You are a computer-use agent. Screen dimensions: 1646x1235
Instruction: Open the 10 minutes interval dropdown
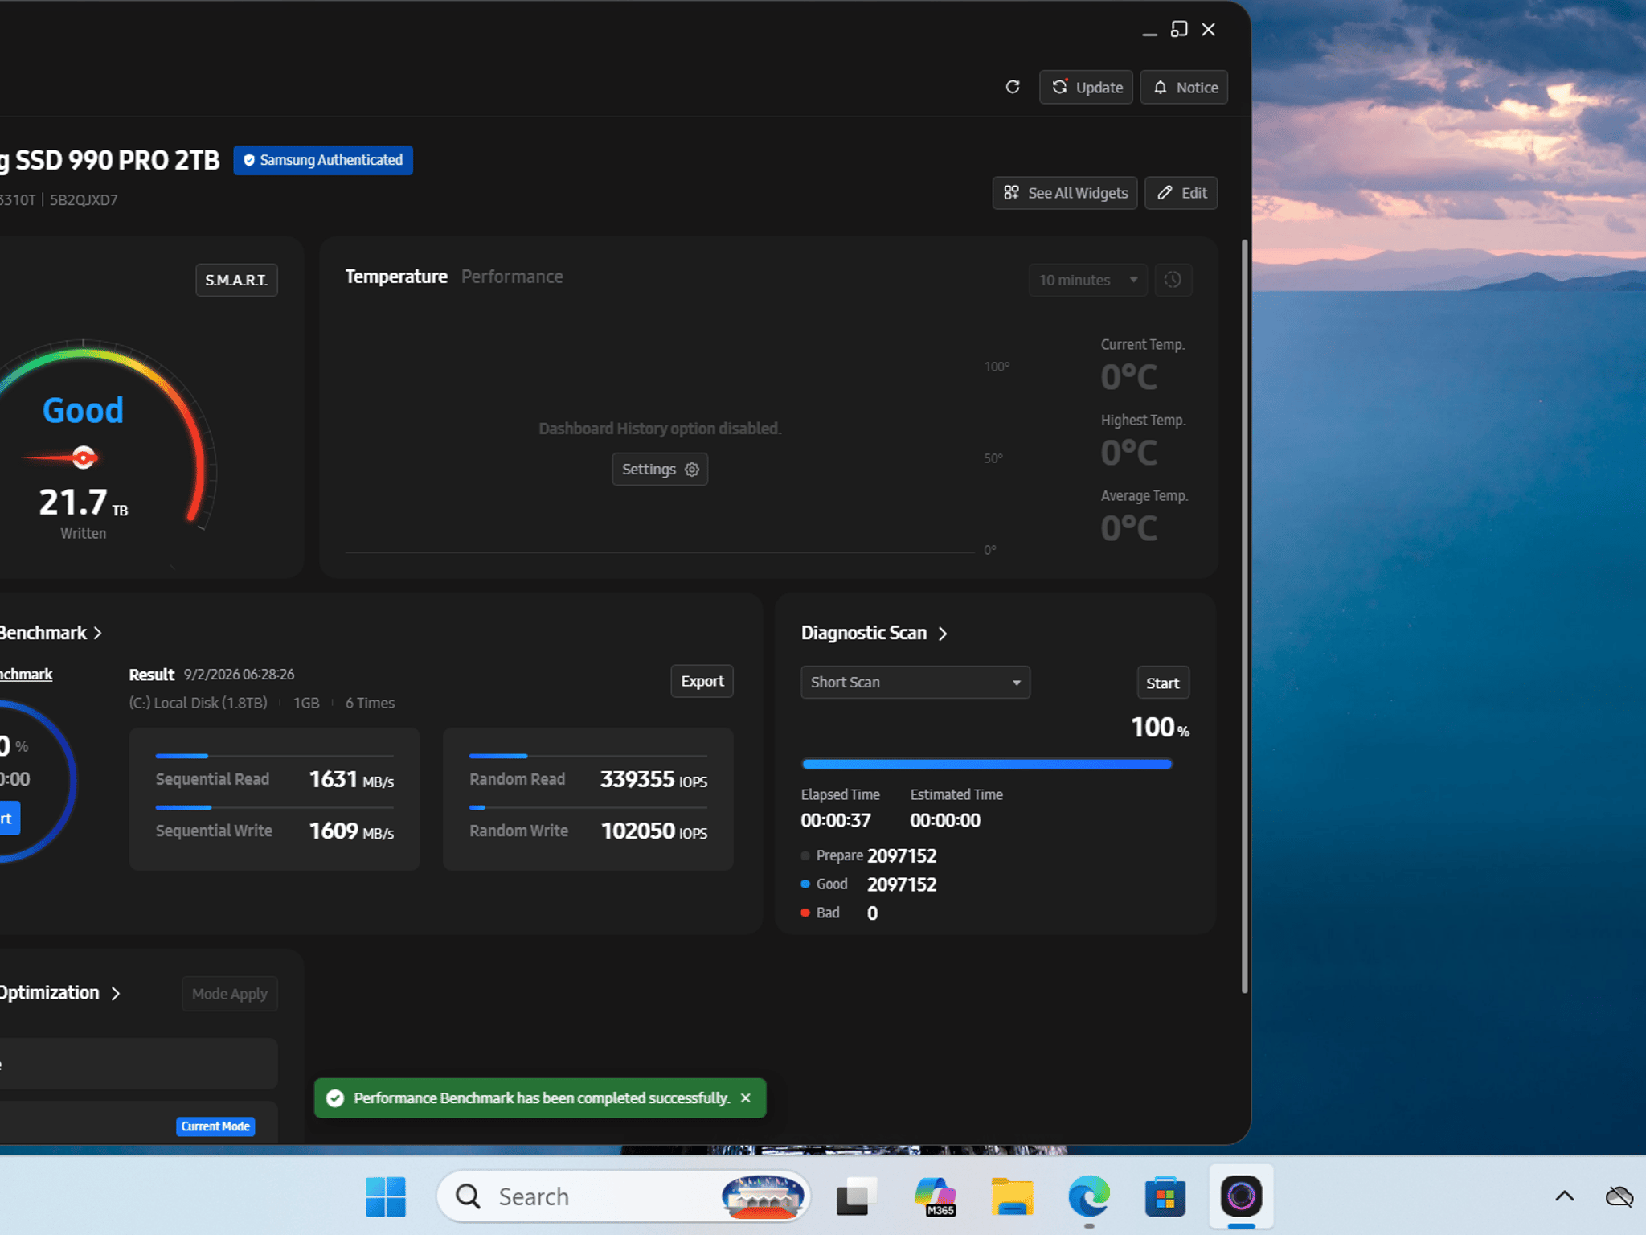click(1088, 280)
